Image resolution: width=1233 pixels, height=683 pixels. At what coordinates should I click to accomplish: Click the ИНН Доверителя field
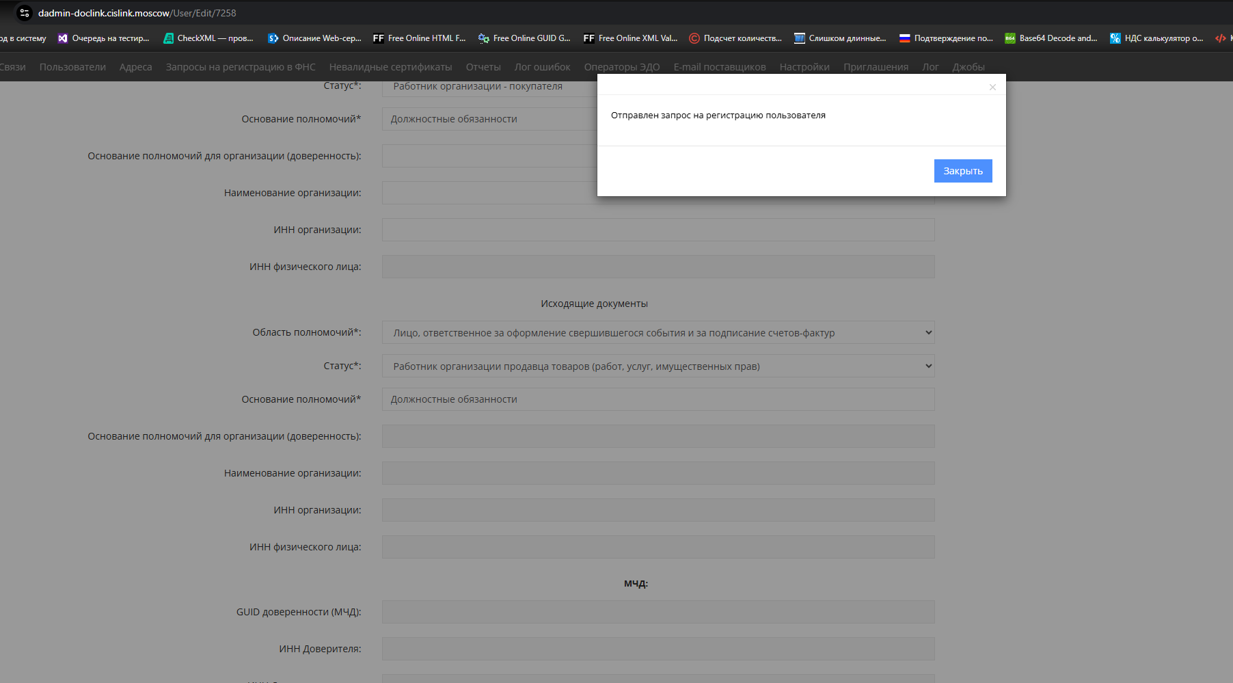point(658,649)
